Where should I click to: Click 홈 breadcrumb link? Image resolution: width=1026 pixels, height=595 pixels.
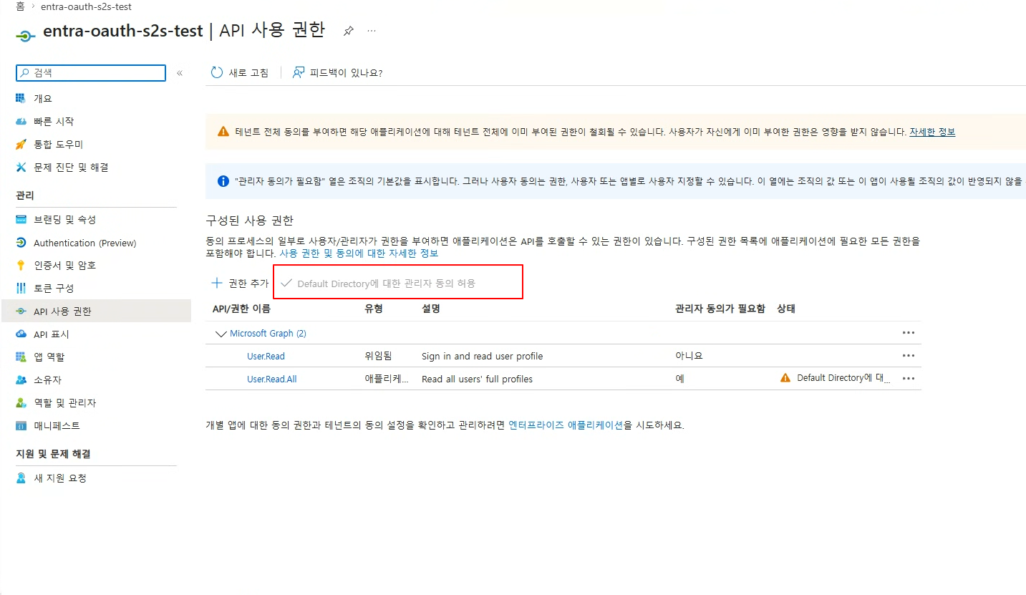tap(20, 6)
